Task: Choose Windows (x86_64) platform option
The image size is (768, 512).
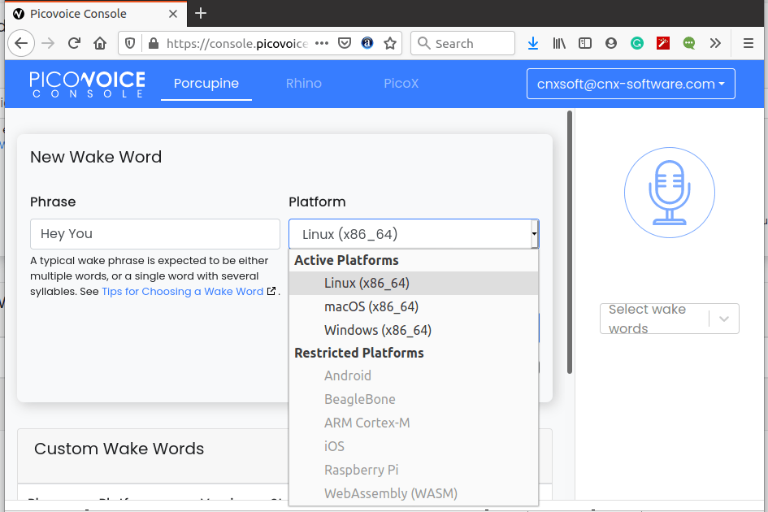Action: (x=414, y=330)
